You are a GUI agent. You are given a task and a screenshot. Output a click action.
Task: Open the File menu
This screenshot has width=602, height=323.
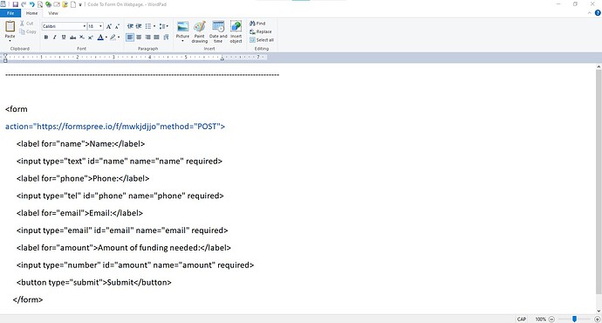tap(10, 13)
